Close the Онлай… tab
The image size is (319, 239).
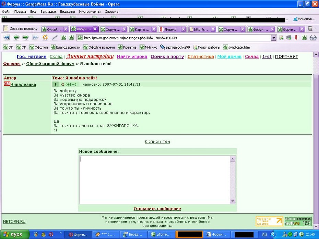pos(66,29)
